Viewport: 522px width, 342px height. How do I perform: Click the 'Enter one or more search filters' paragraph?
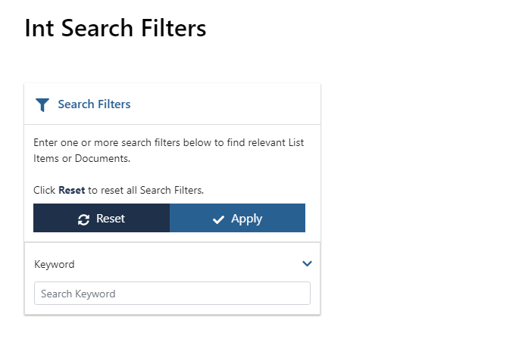[168, 151]
